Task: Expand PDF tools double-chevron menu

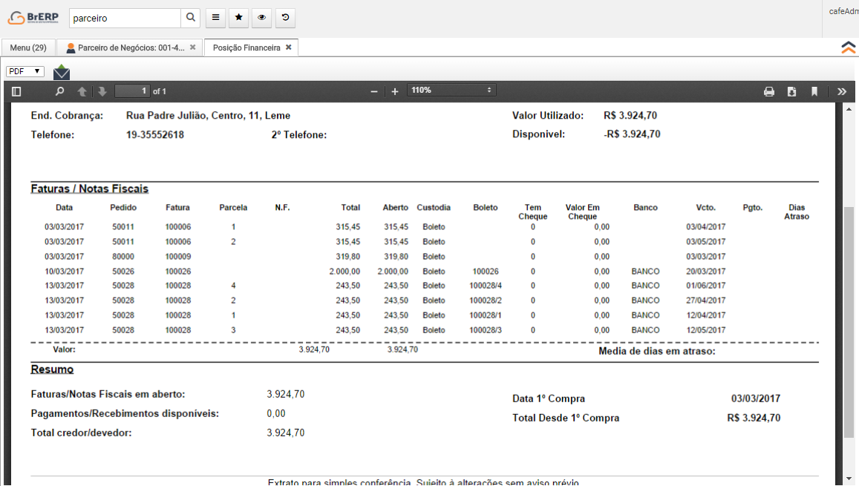Action: [x=841, y=91]
